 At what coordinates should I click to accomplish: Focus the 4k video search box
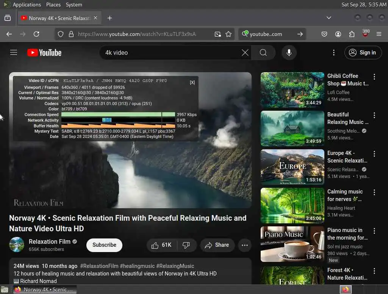pos(171,53)
